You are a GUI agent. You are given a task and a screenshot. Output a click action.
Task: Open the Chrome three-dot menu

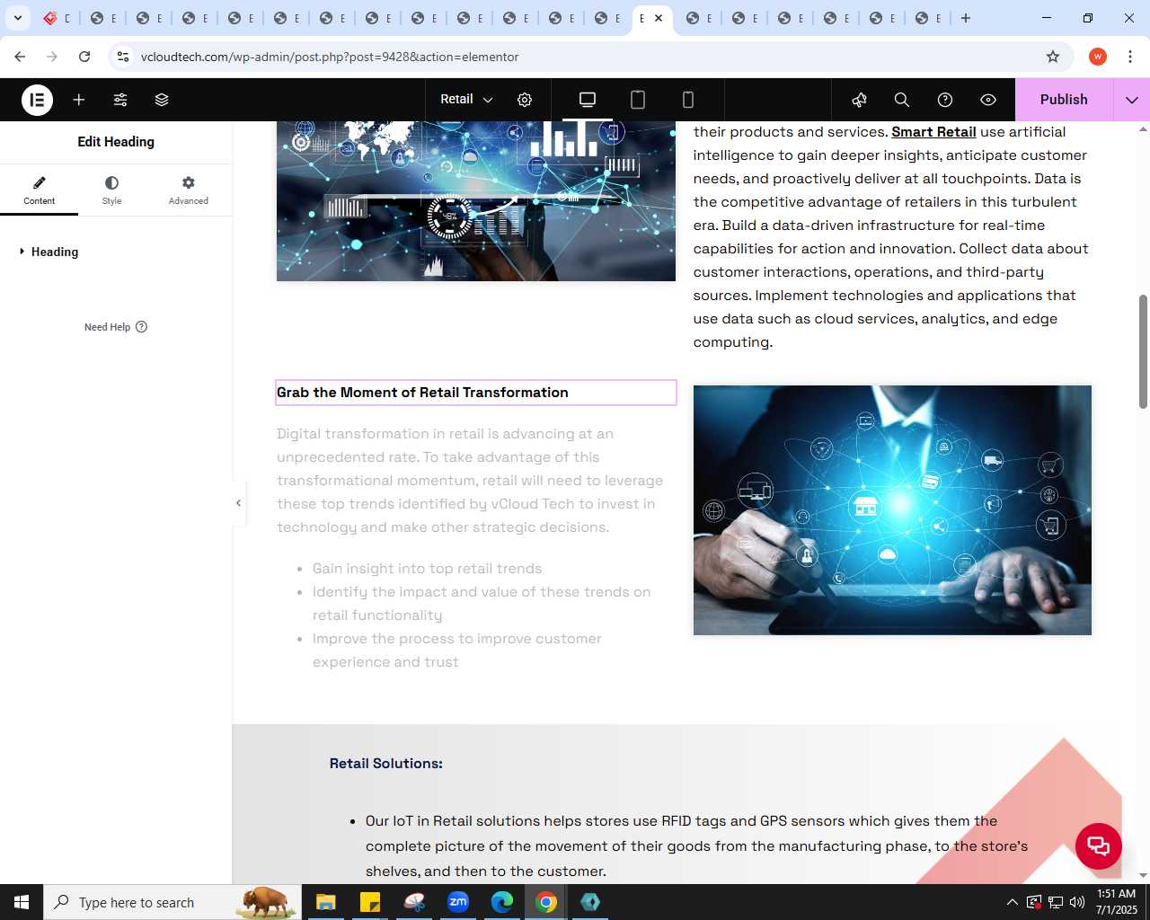coord(1130,57)
